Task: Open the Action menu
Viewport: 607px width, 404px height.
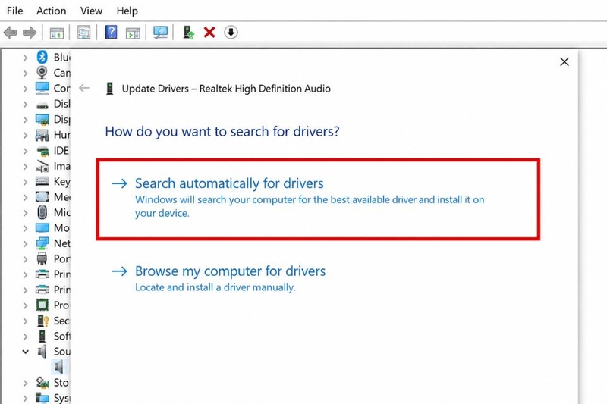Action: pos(51,11)
